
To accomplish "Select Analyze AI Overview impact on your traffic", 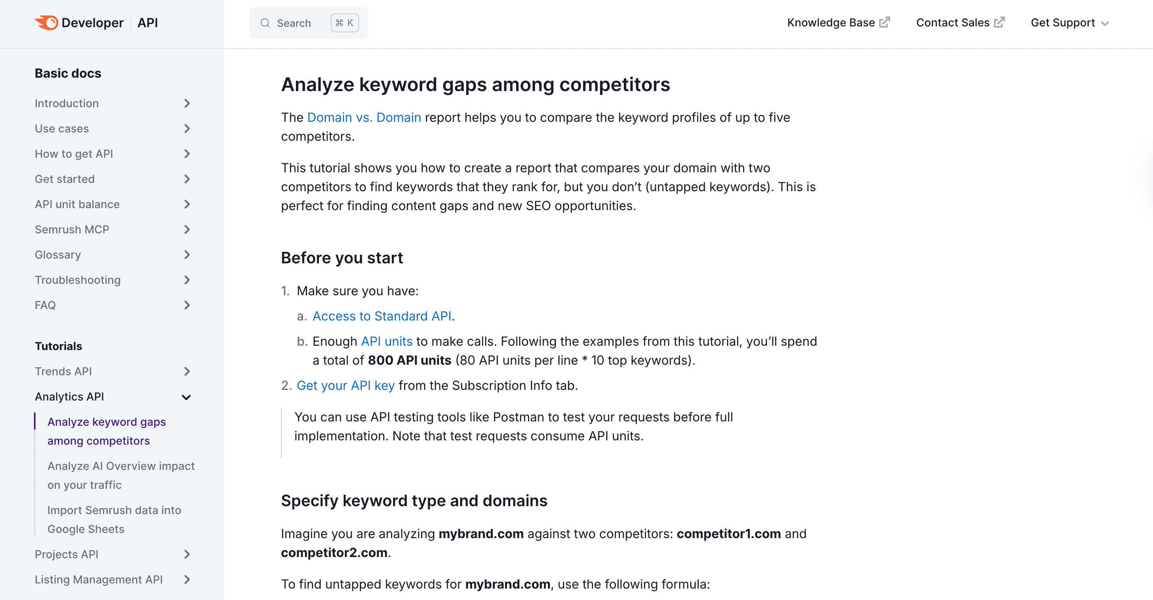I will [x=120, y=475].
